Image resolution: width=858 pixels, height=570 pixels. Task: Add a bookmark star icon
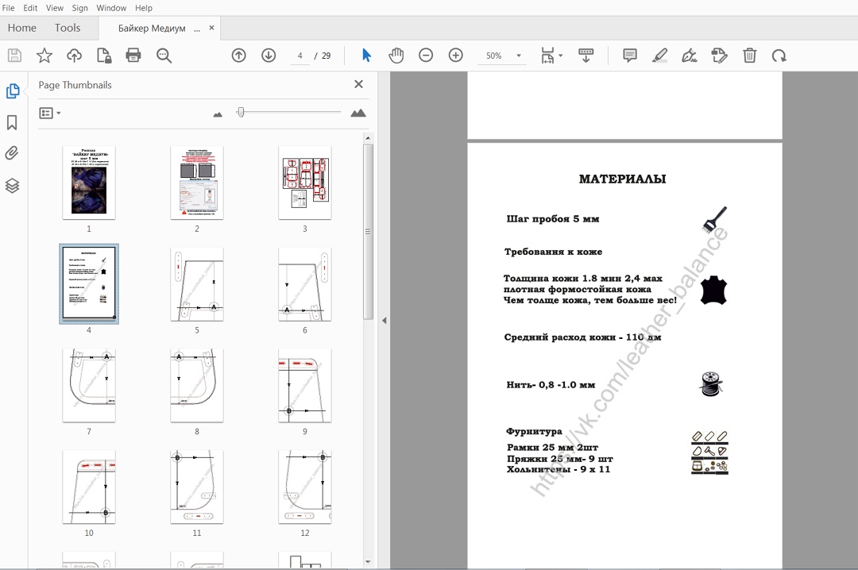[x=44, y=56]
